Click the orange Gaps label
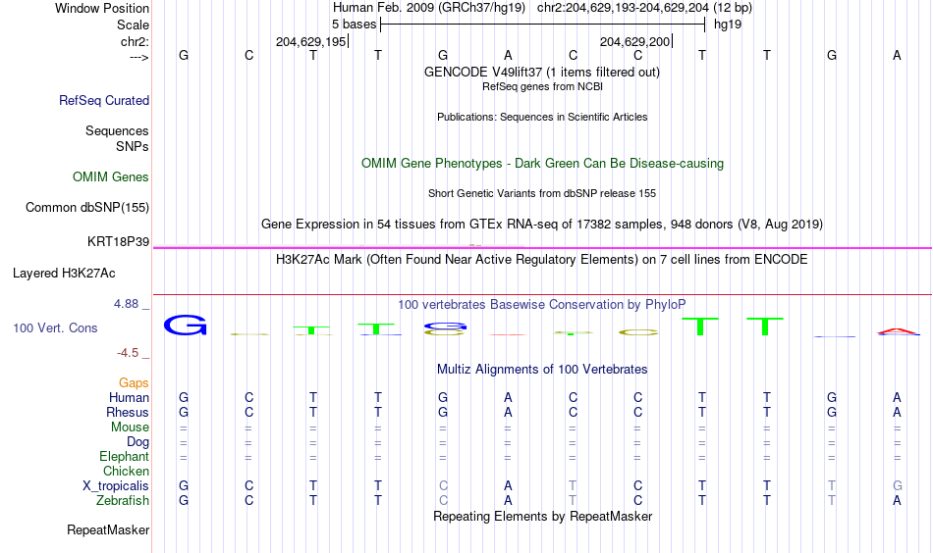 pos(134,383)
